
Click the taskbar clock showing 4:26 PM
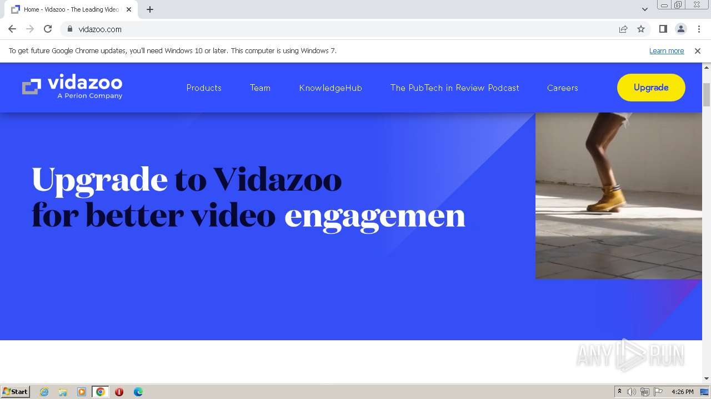(682, 392)
